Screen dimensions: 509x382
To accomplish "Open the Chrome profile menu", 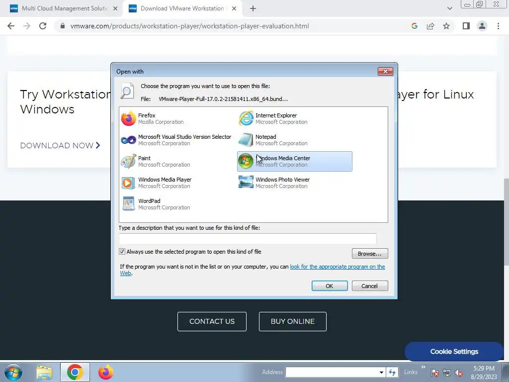I will (x=482, y=26).
